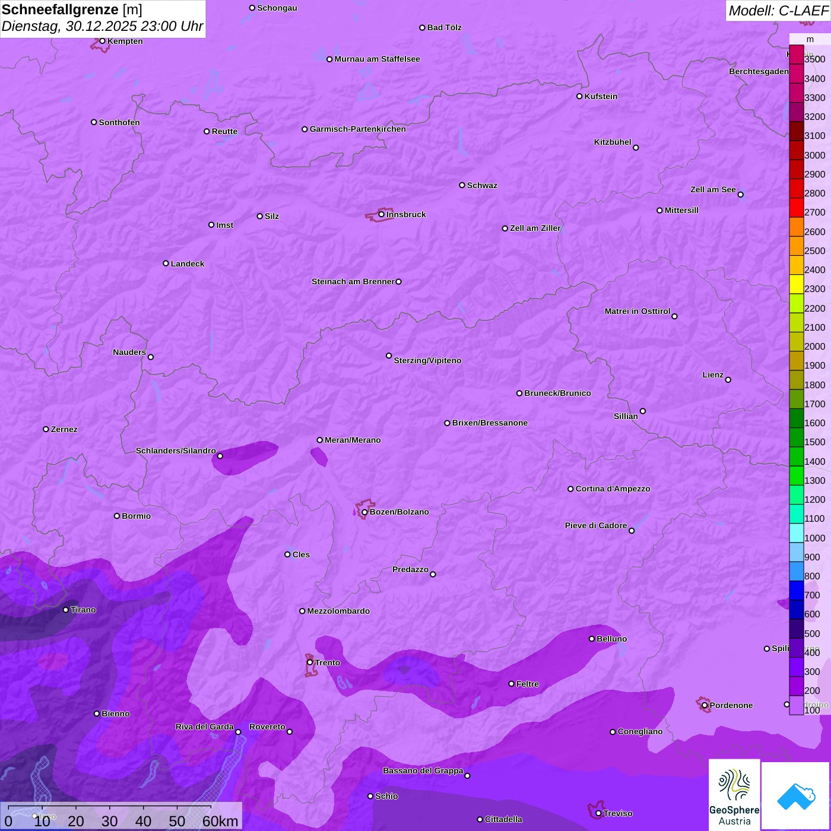Click the Schlanders/Silandro label
The image size is (831, 831).
(176, 451)
